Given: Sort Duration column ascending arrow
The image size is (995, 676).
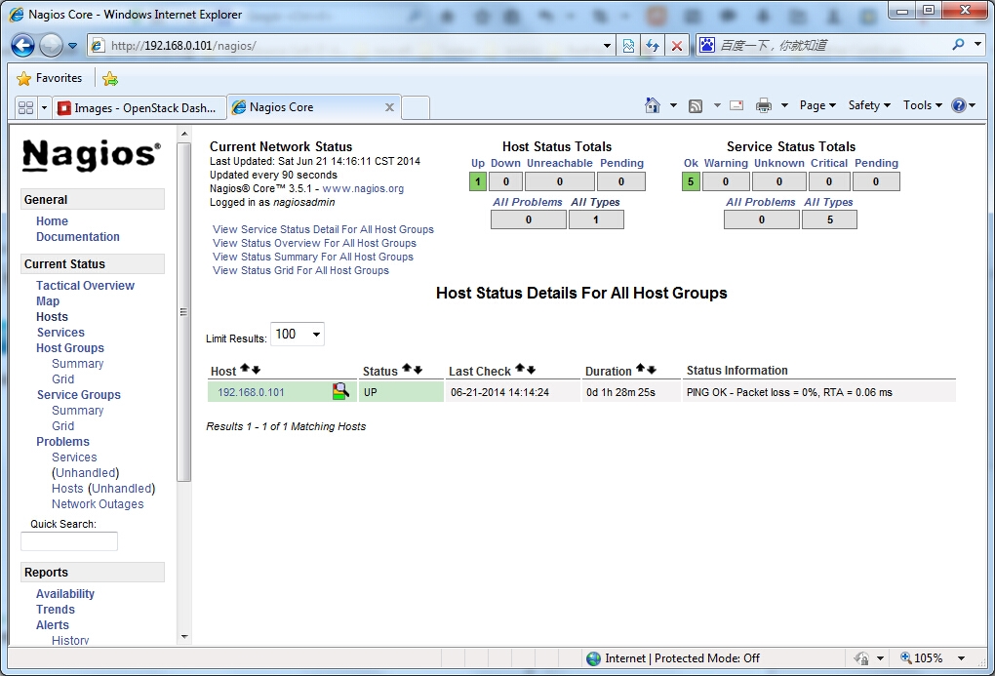Looking at the screenshot, I should 640,368.
